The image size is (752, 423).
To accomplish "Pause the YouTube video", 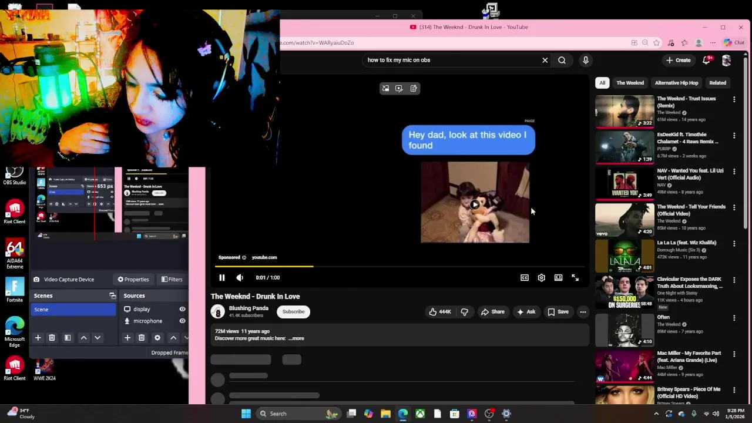I will pyautogui.click(x=222, y=277).
